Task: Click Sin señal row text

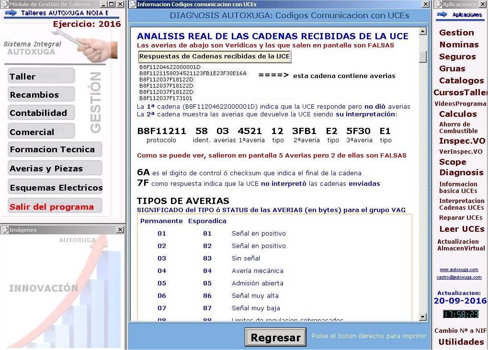Action: click(246, 258)
